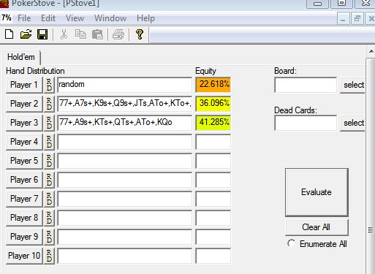Click the RD button for Player 8
Image resolution: width=375 pixels, height=274 pixels.
(49, 218)
